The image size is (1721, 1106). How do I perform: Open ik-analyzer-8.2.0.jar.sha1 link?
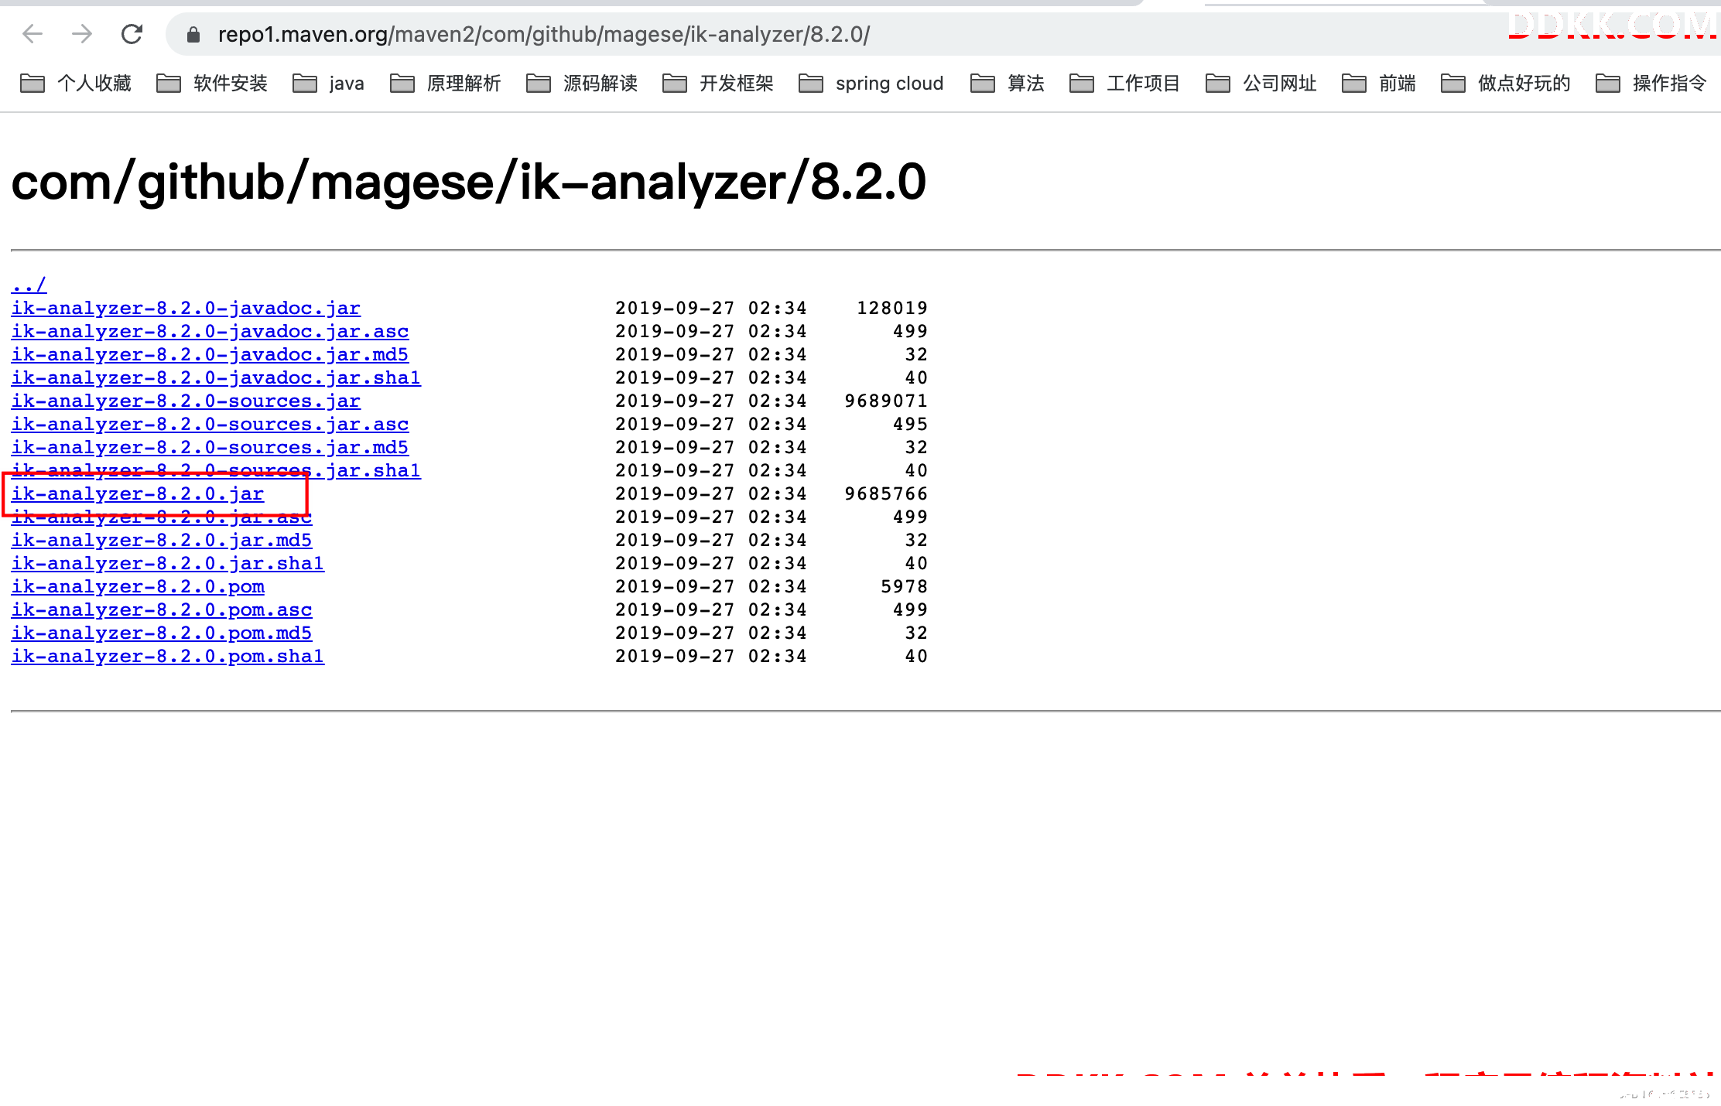(x=168, y=563)
